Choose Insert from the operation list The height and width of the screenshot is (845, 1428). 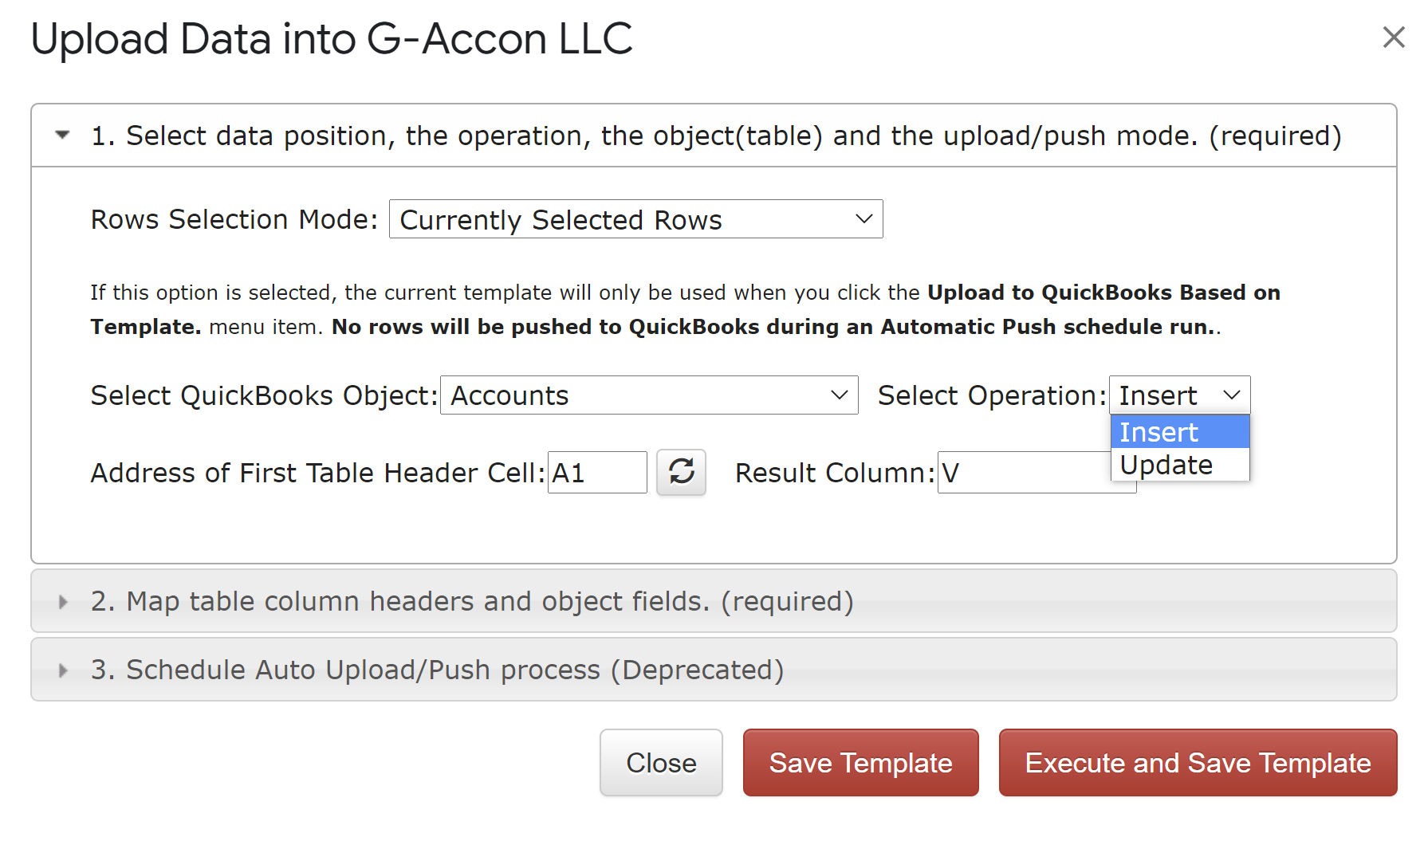tap(1180, 432)
